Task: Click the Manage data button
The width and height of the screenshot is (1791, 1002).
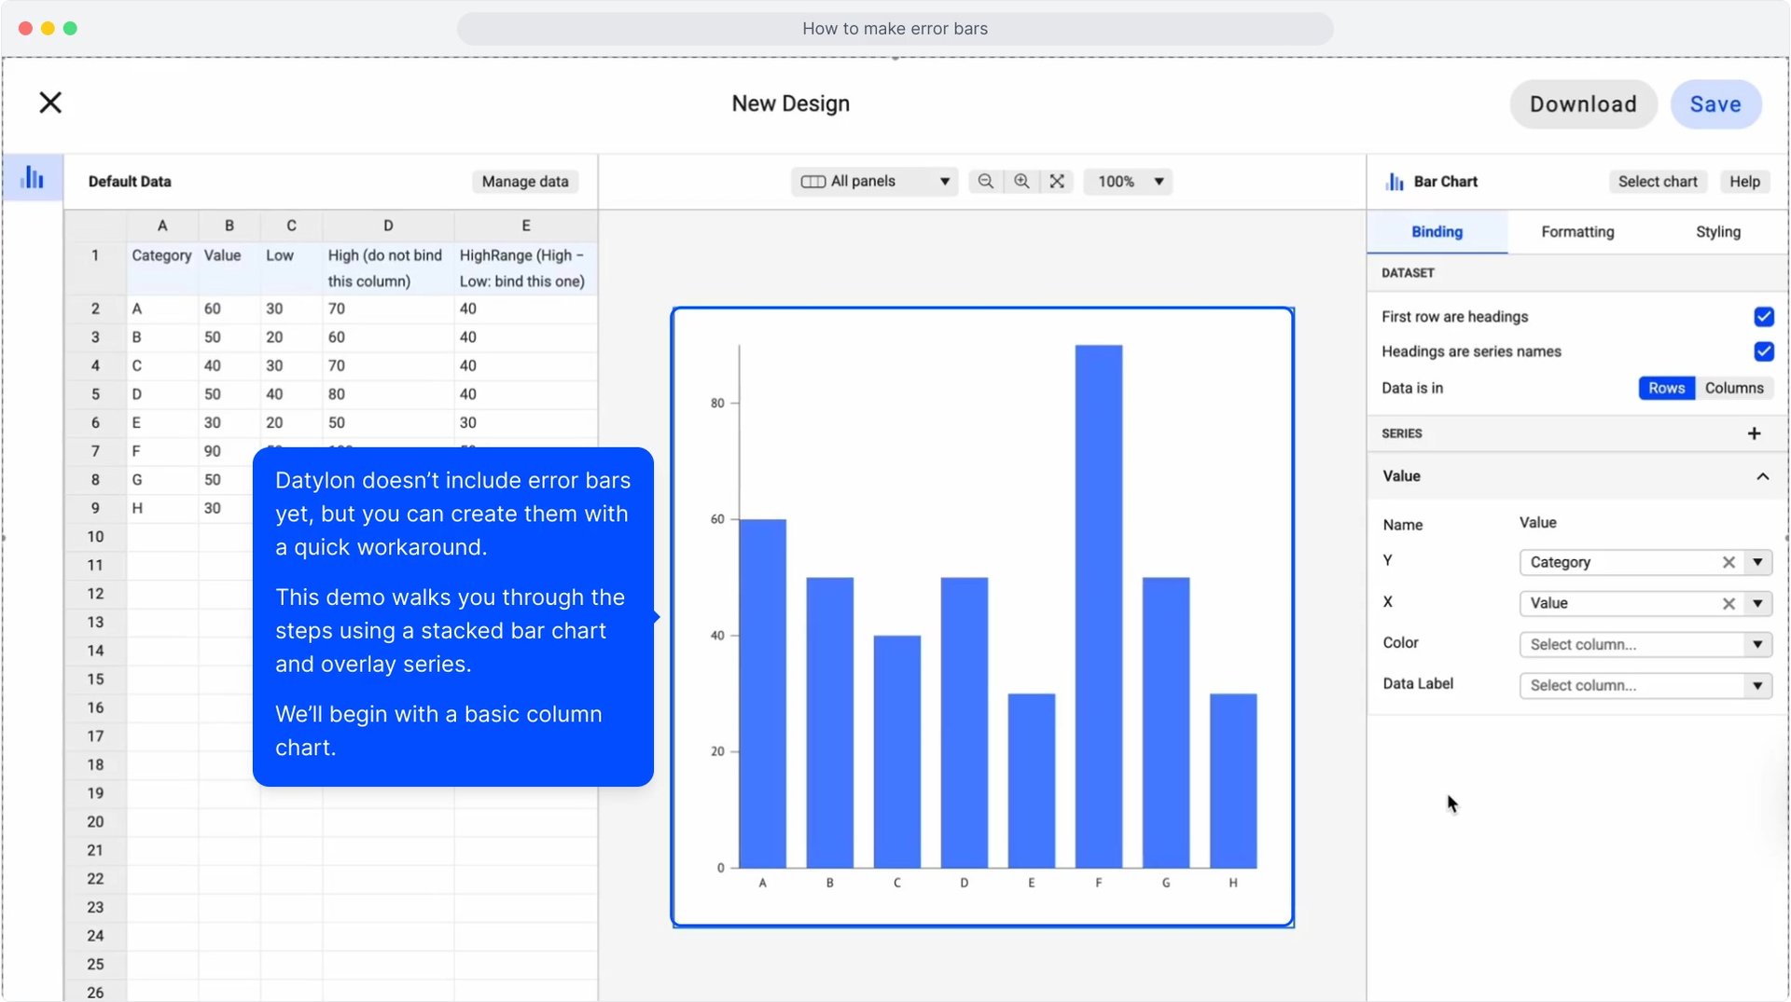Action: [x=525, y=182]
